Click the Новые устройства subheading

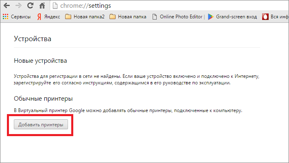[x=40, y=61]
